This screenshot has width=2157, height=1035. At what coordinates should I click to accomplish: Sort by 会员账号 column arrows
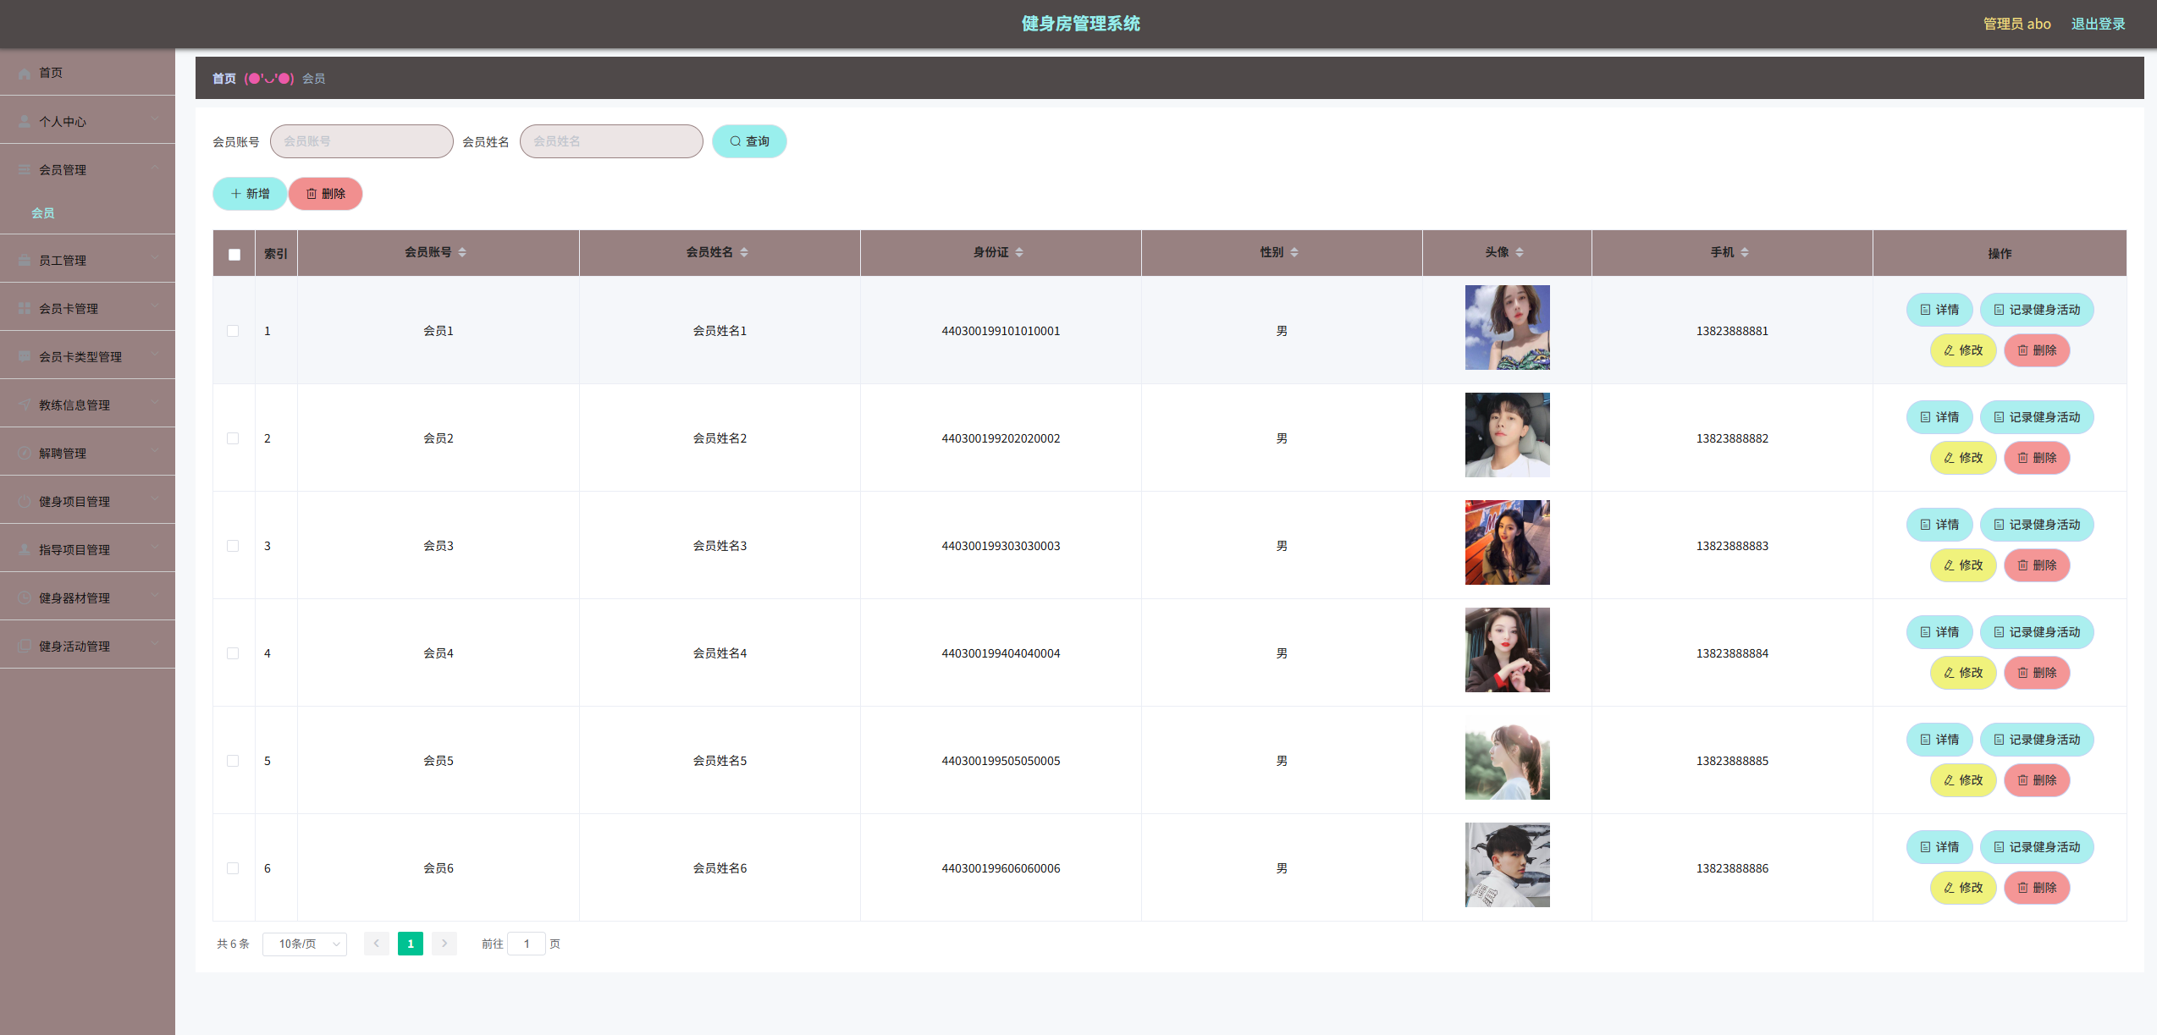point(462,252)
